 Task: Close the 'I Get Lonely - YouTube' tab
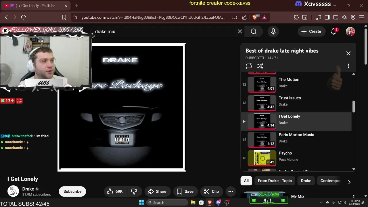coord(66,6)
